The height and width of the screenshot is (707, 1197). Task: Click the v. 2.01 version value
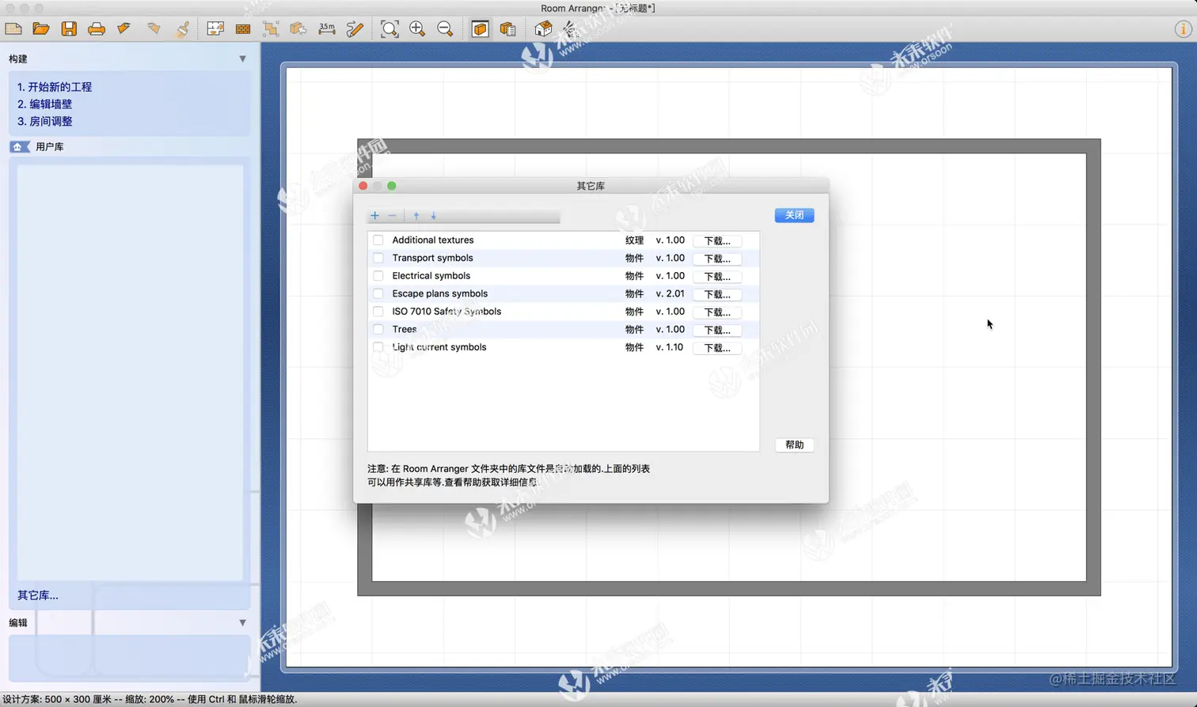pyautogui.click(x=670, y=293)
